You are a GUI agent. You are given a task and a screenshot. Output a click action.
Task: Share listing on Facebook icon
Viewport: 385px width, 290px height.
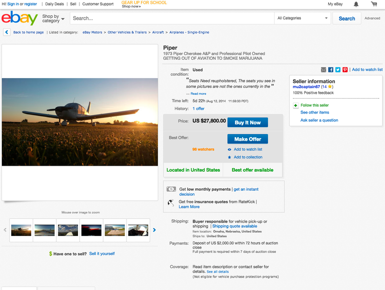pyautogui.click(x=331, y=70)
